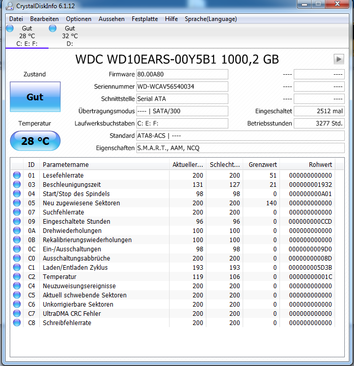This screenshot has width=354, height=366.
Task: Click status icon of Schreibfehlerrate row
Action: point(17,322)
